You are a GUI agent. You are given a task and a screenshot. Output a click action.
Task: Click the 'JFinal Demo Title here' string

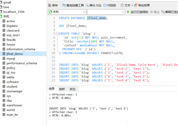tap(136, 65)
